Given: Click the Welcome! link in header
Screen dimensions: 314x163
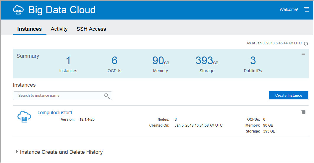Looking at the screenshot, I should tap(289, 9).
